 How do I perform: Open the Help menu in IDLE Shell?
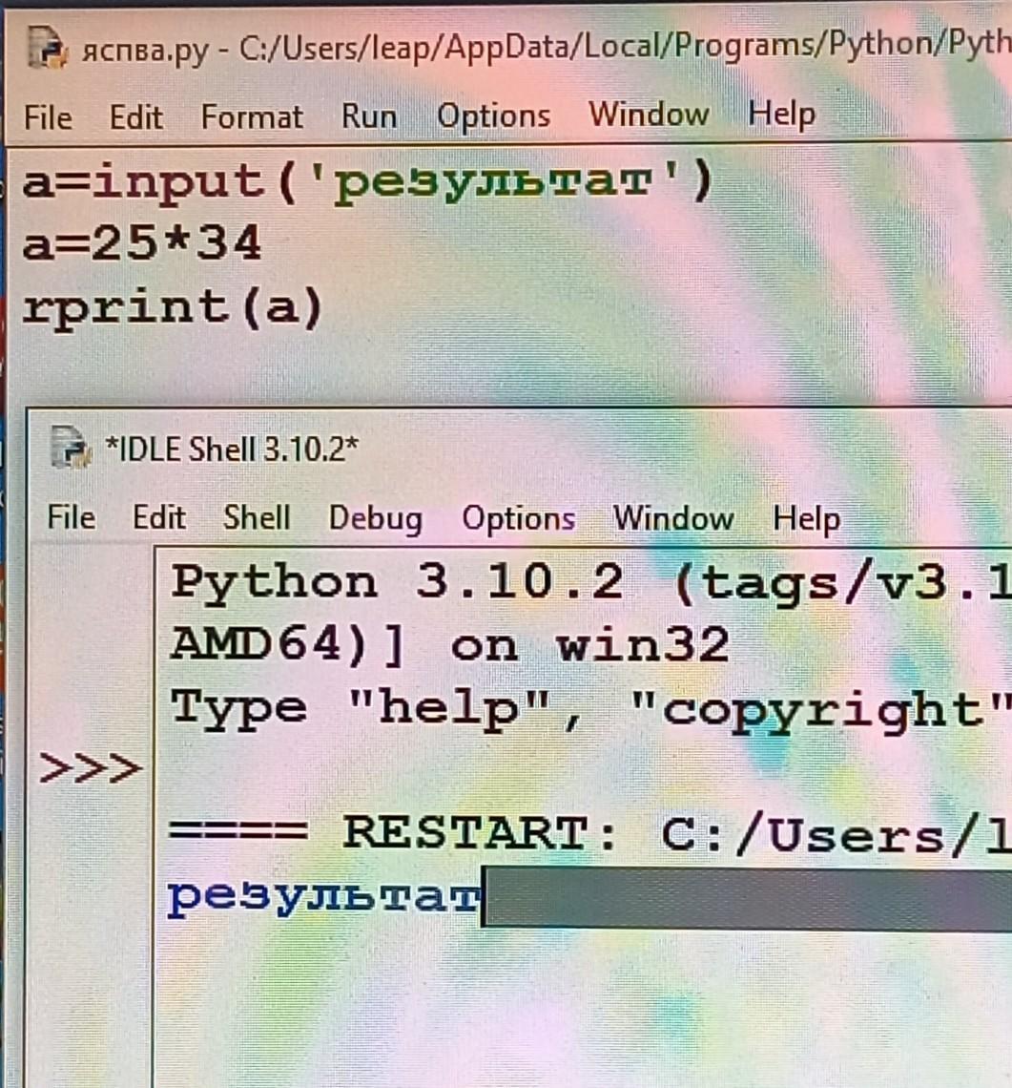click(807, 519)
